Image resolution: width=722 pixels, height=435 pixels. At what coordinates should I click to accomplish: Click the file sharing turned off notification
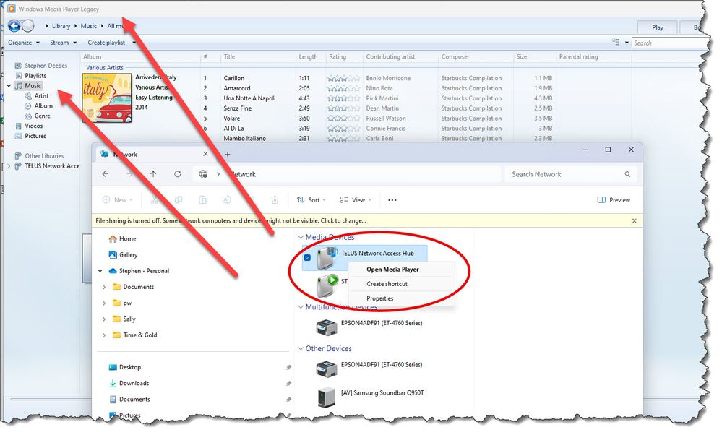point(231,220)
